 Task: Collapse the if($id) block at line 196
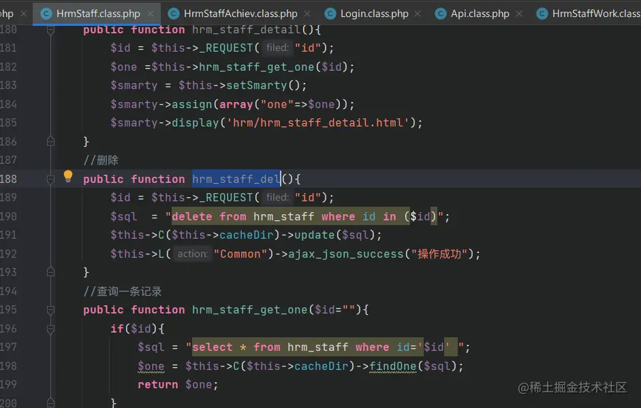50,328
